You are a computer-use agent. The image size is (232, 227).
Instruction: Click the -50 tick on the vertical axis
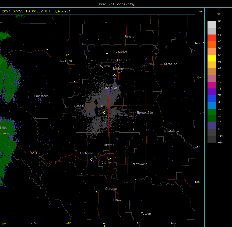pyautogui.click(x=198, y=147)
